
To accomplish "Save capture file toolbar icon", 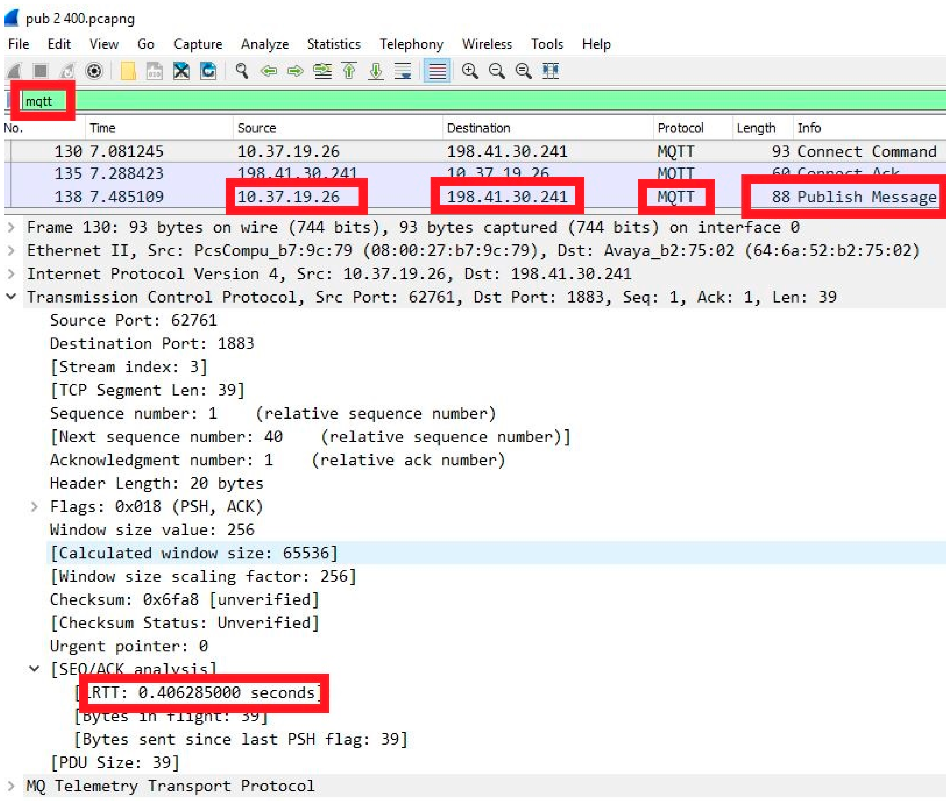I will 154,71.
